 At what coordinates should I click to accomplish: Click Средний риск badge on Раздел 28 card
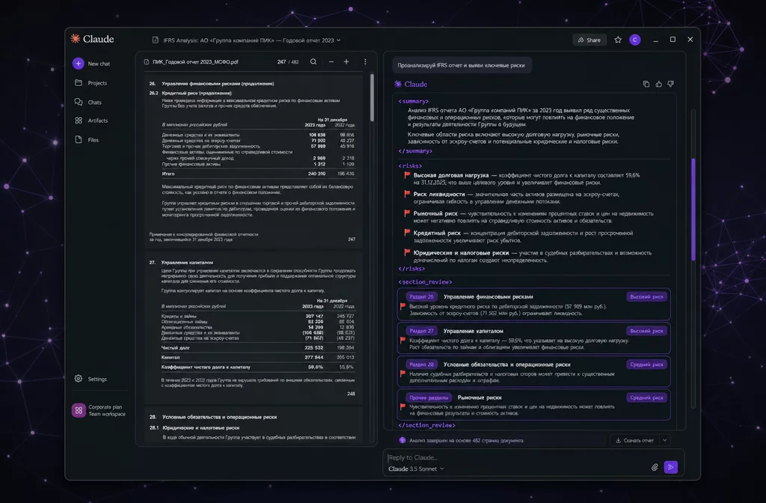tap(646, 365)
